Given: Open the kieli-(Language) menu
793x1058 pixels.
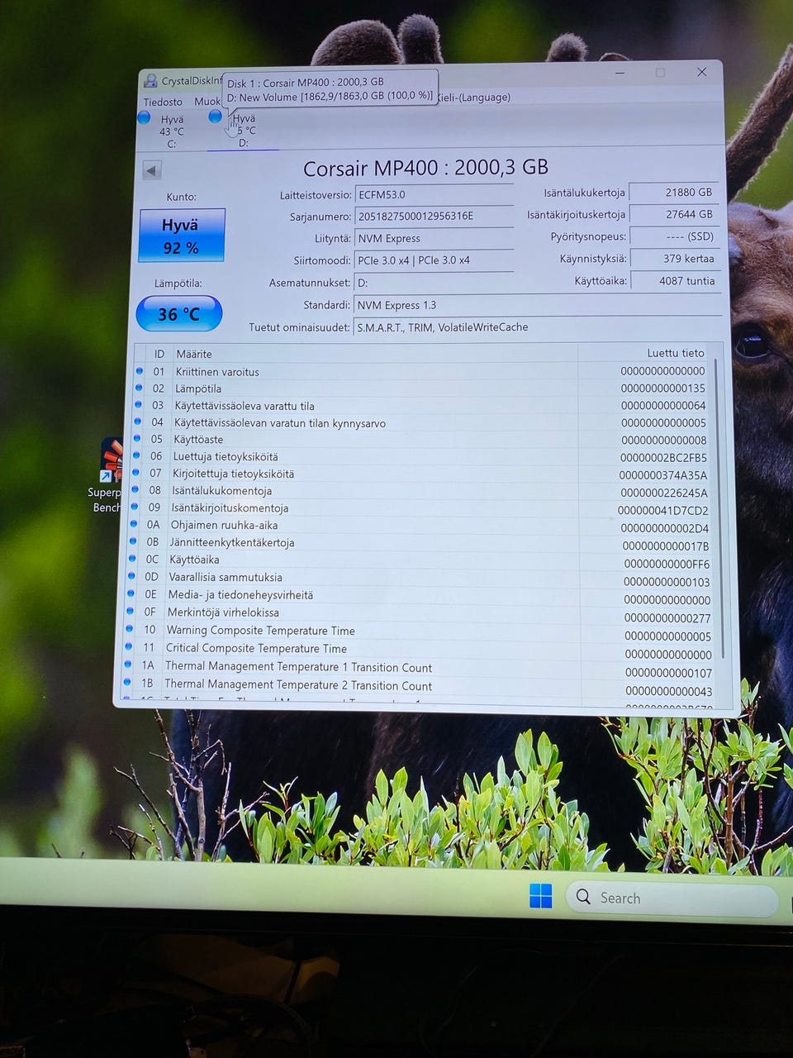Looking at the screenshot, I should coord(473,98).
